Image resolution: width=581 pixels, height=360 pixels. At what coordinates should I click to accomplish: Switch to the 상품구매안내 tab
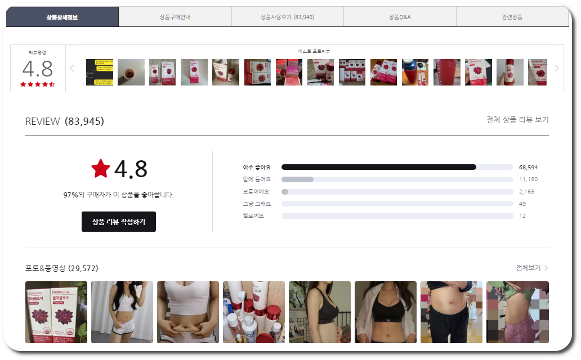(175, 17)
